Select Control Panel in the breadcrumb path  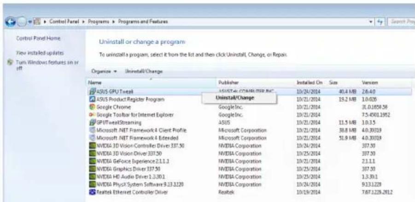point(64,22)
